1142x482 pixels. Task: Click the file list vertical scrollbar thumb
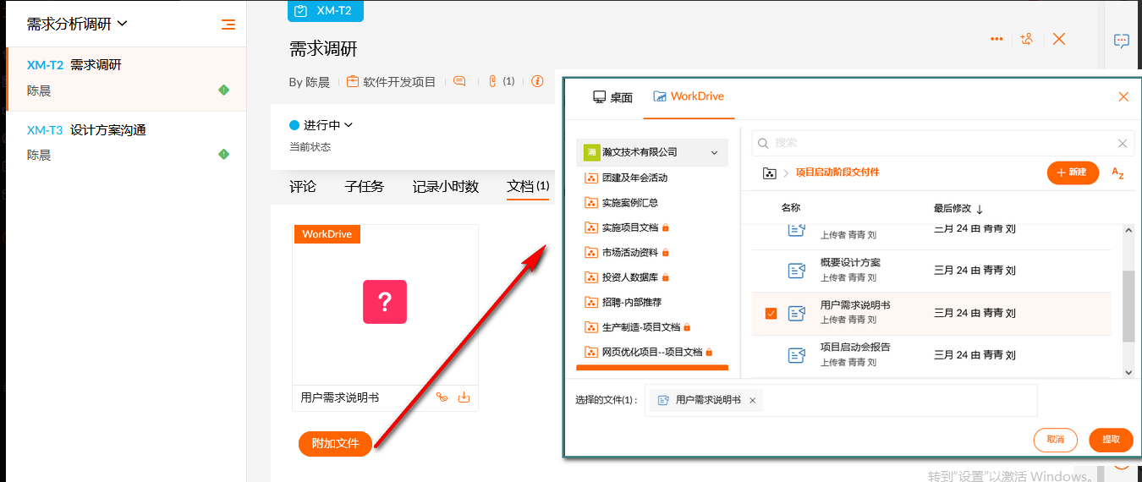click(1128, 306)
